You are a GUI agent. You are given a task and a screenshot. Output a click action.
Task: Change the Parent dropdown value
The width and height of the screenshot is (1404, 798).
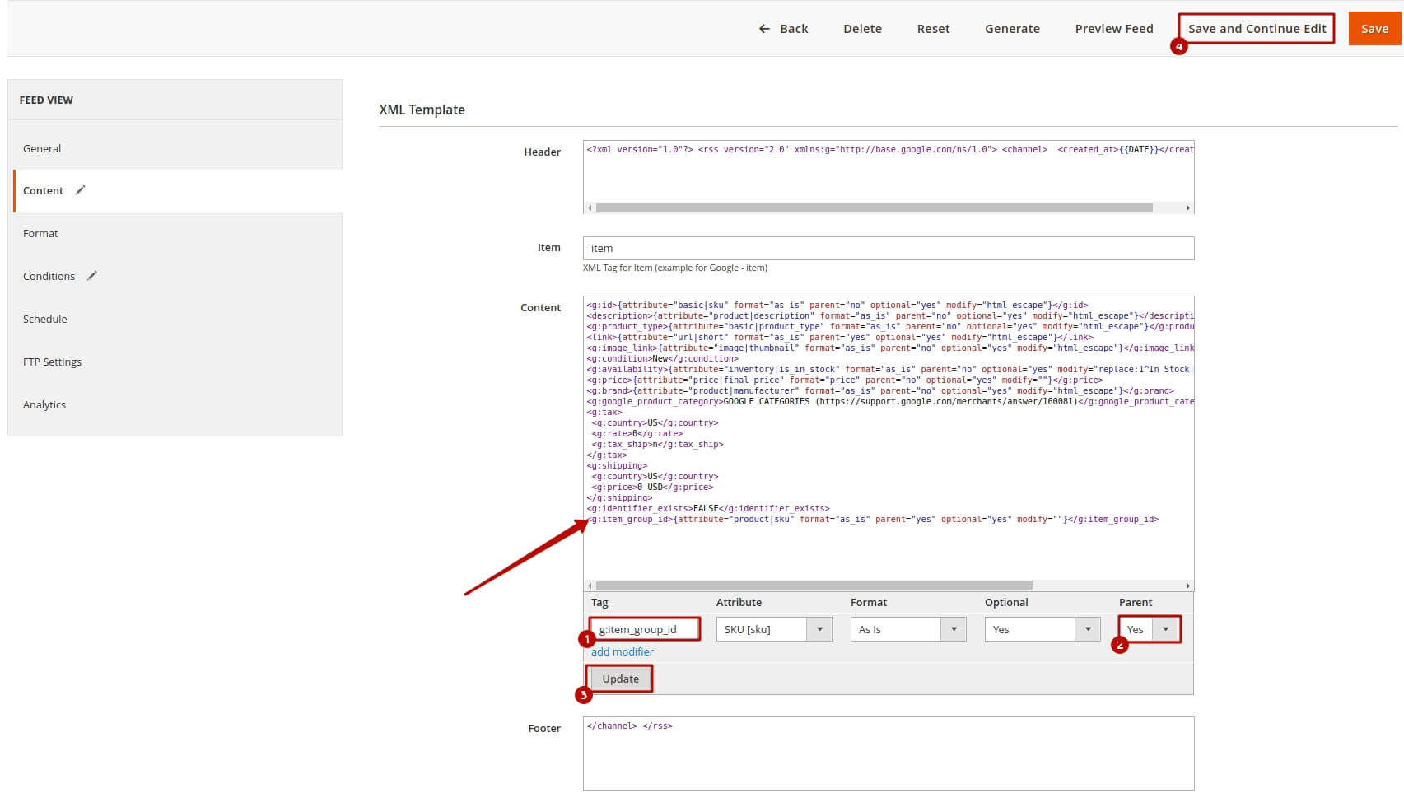[x=1150, y=630]
